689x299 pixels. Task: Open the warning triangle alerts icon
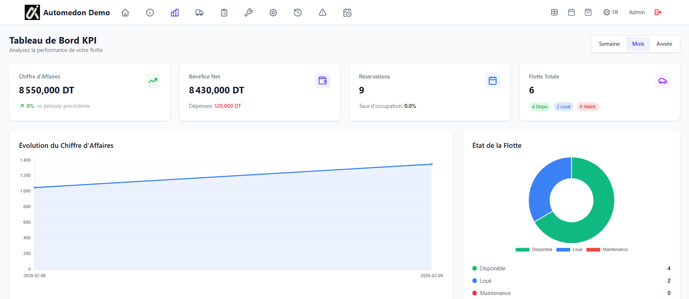click(323, 13)
